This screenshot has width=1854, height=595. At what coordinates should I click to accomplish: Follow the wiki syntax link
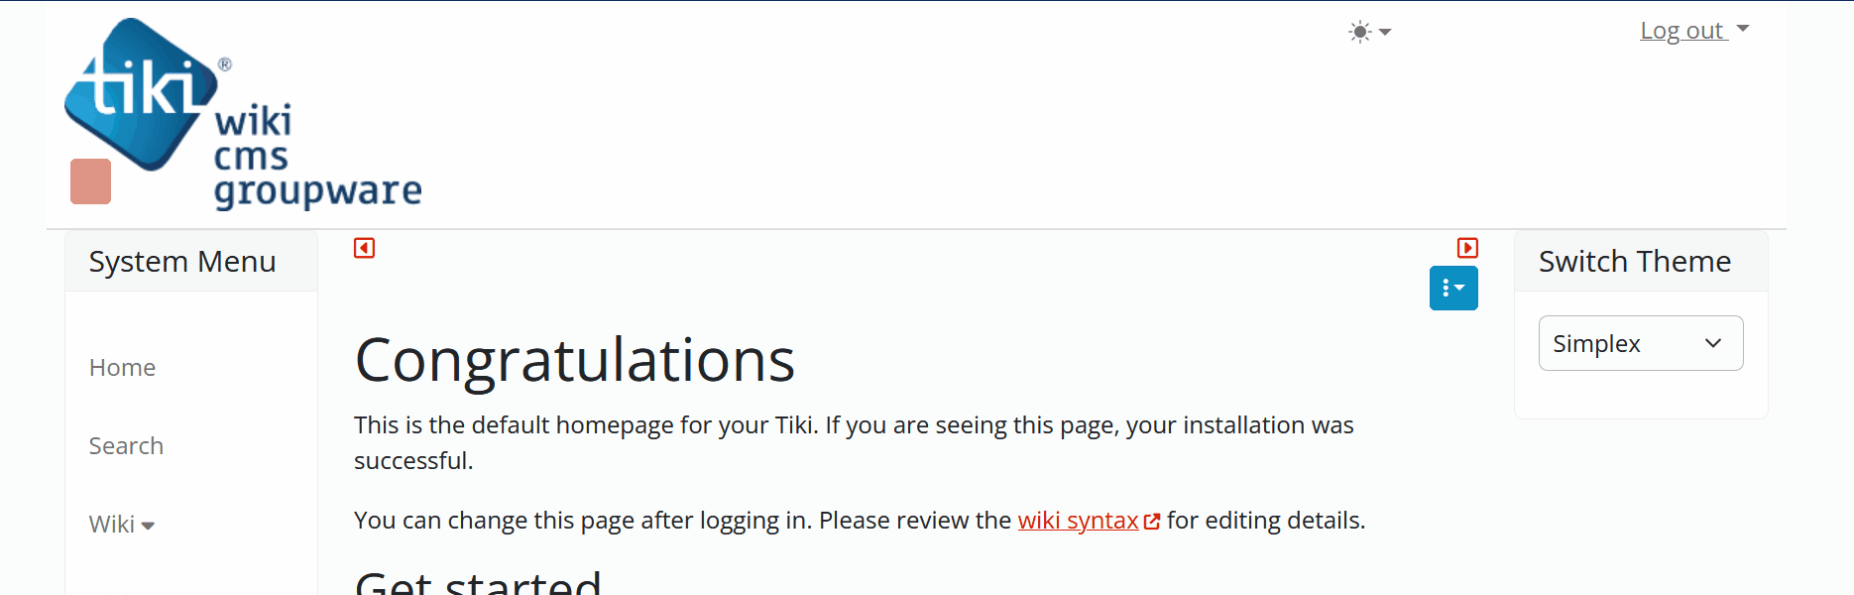point(1078,521)
